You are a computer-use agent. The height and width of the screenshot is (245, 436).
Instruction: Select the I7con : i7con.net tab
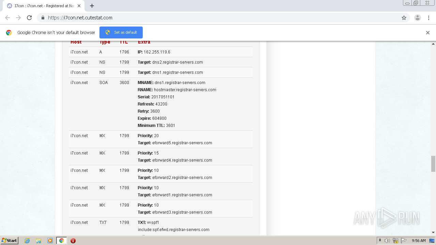[x=44, y=6]
